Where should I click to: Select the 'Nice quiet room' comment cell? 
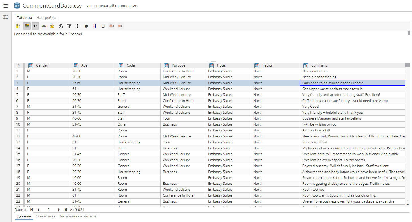[353, 71]
